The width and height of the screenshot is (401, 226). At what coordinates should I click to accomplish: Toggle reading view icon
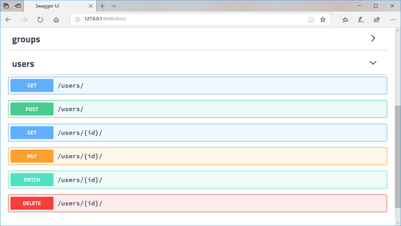pos(311,20)
